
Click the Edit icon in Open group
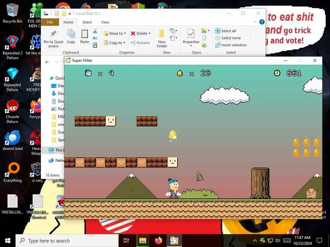click(x=204, y=38)
